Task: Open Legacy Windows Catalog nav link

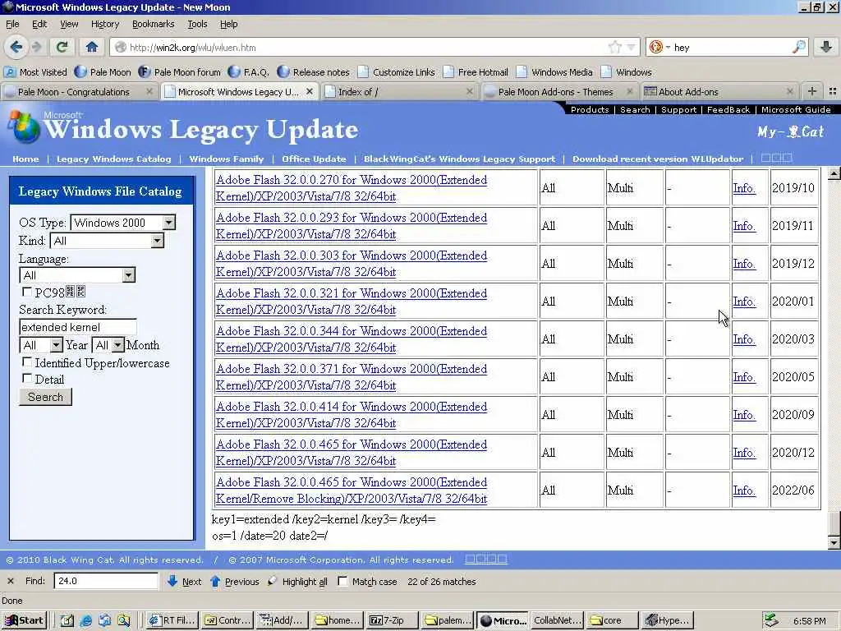Action: click(113, 159)
